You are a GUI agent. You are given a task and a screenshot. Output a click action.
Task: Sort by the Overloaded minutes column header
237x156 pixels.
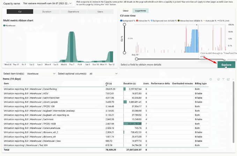click(183, 83)
